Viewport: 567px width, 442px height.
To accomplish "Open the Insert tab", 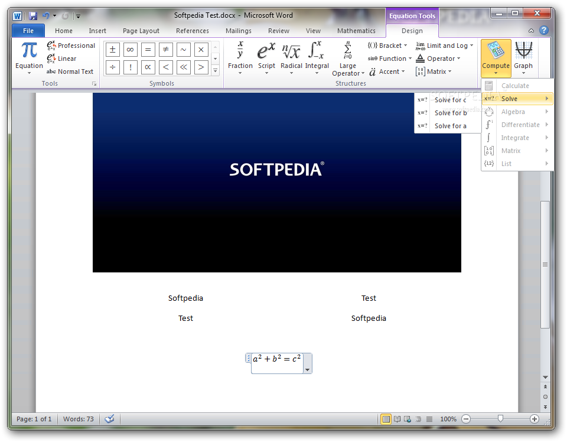I will pos(97,31).
